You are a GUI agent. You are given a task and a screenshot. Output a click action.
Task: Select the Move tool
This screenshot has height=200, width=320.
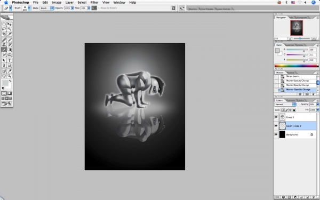click(10, 25)
